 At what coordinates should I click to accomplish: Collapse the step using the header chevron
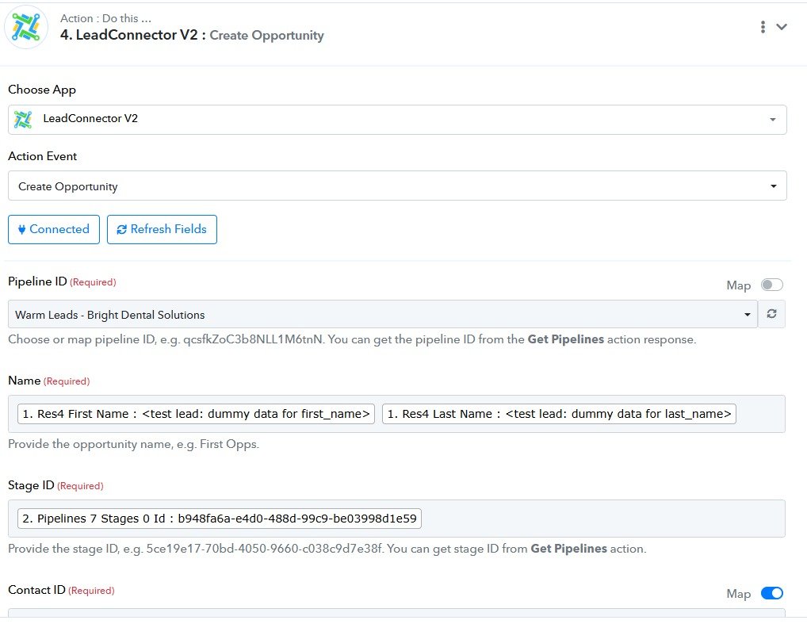tap(782, 27)
